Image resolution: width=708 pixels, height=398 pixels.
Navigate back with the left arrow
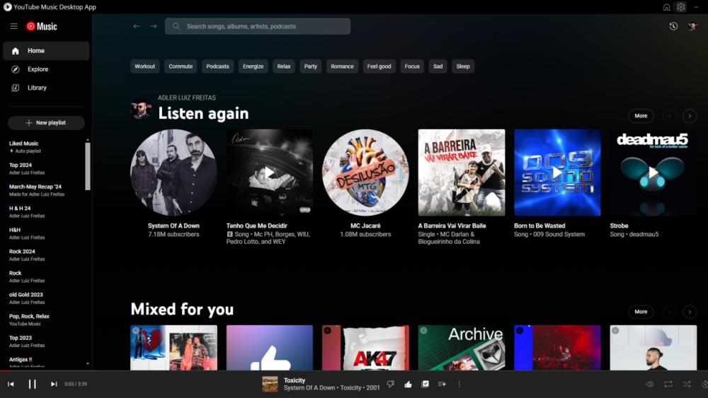137,26
